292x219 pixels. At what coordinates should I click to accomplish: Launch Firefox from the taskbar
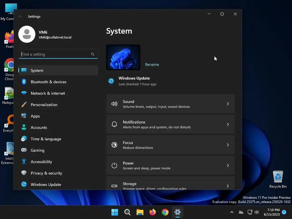[x=153, y=212]
